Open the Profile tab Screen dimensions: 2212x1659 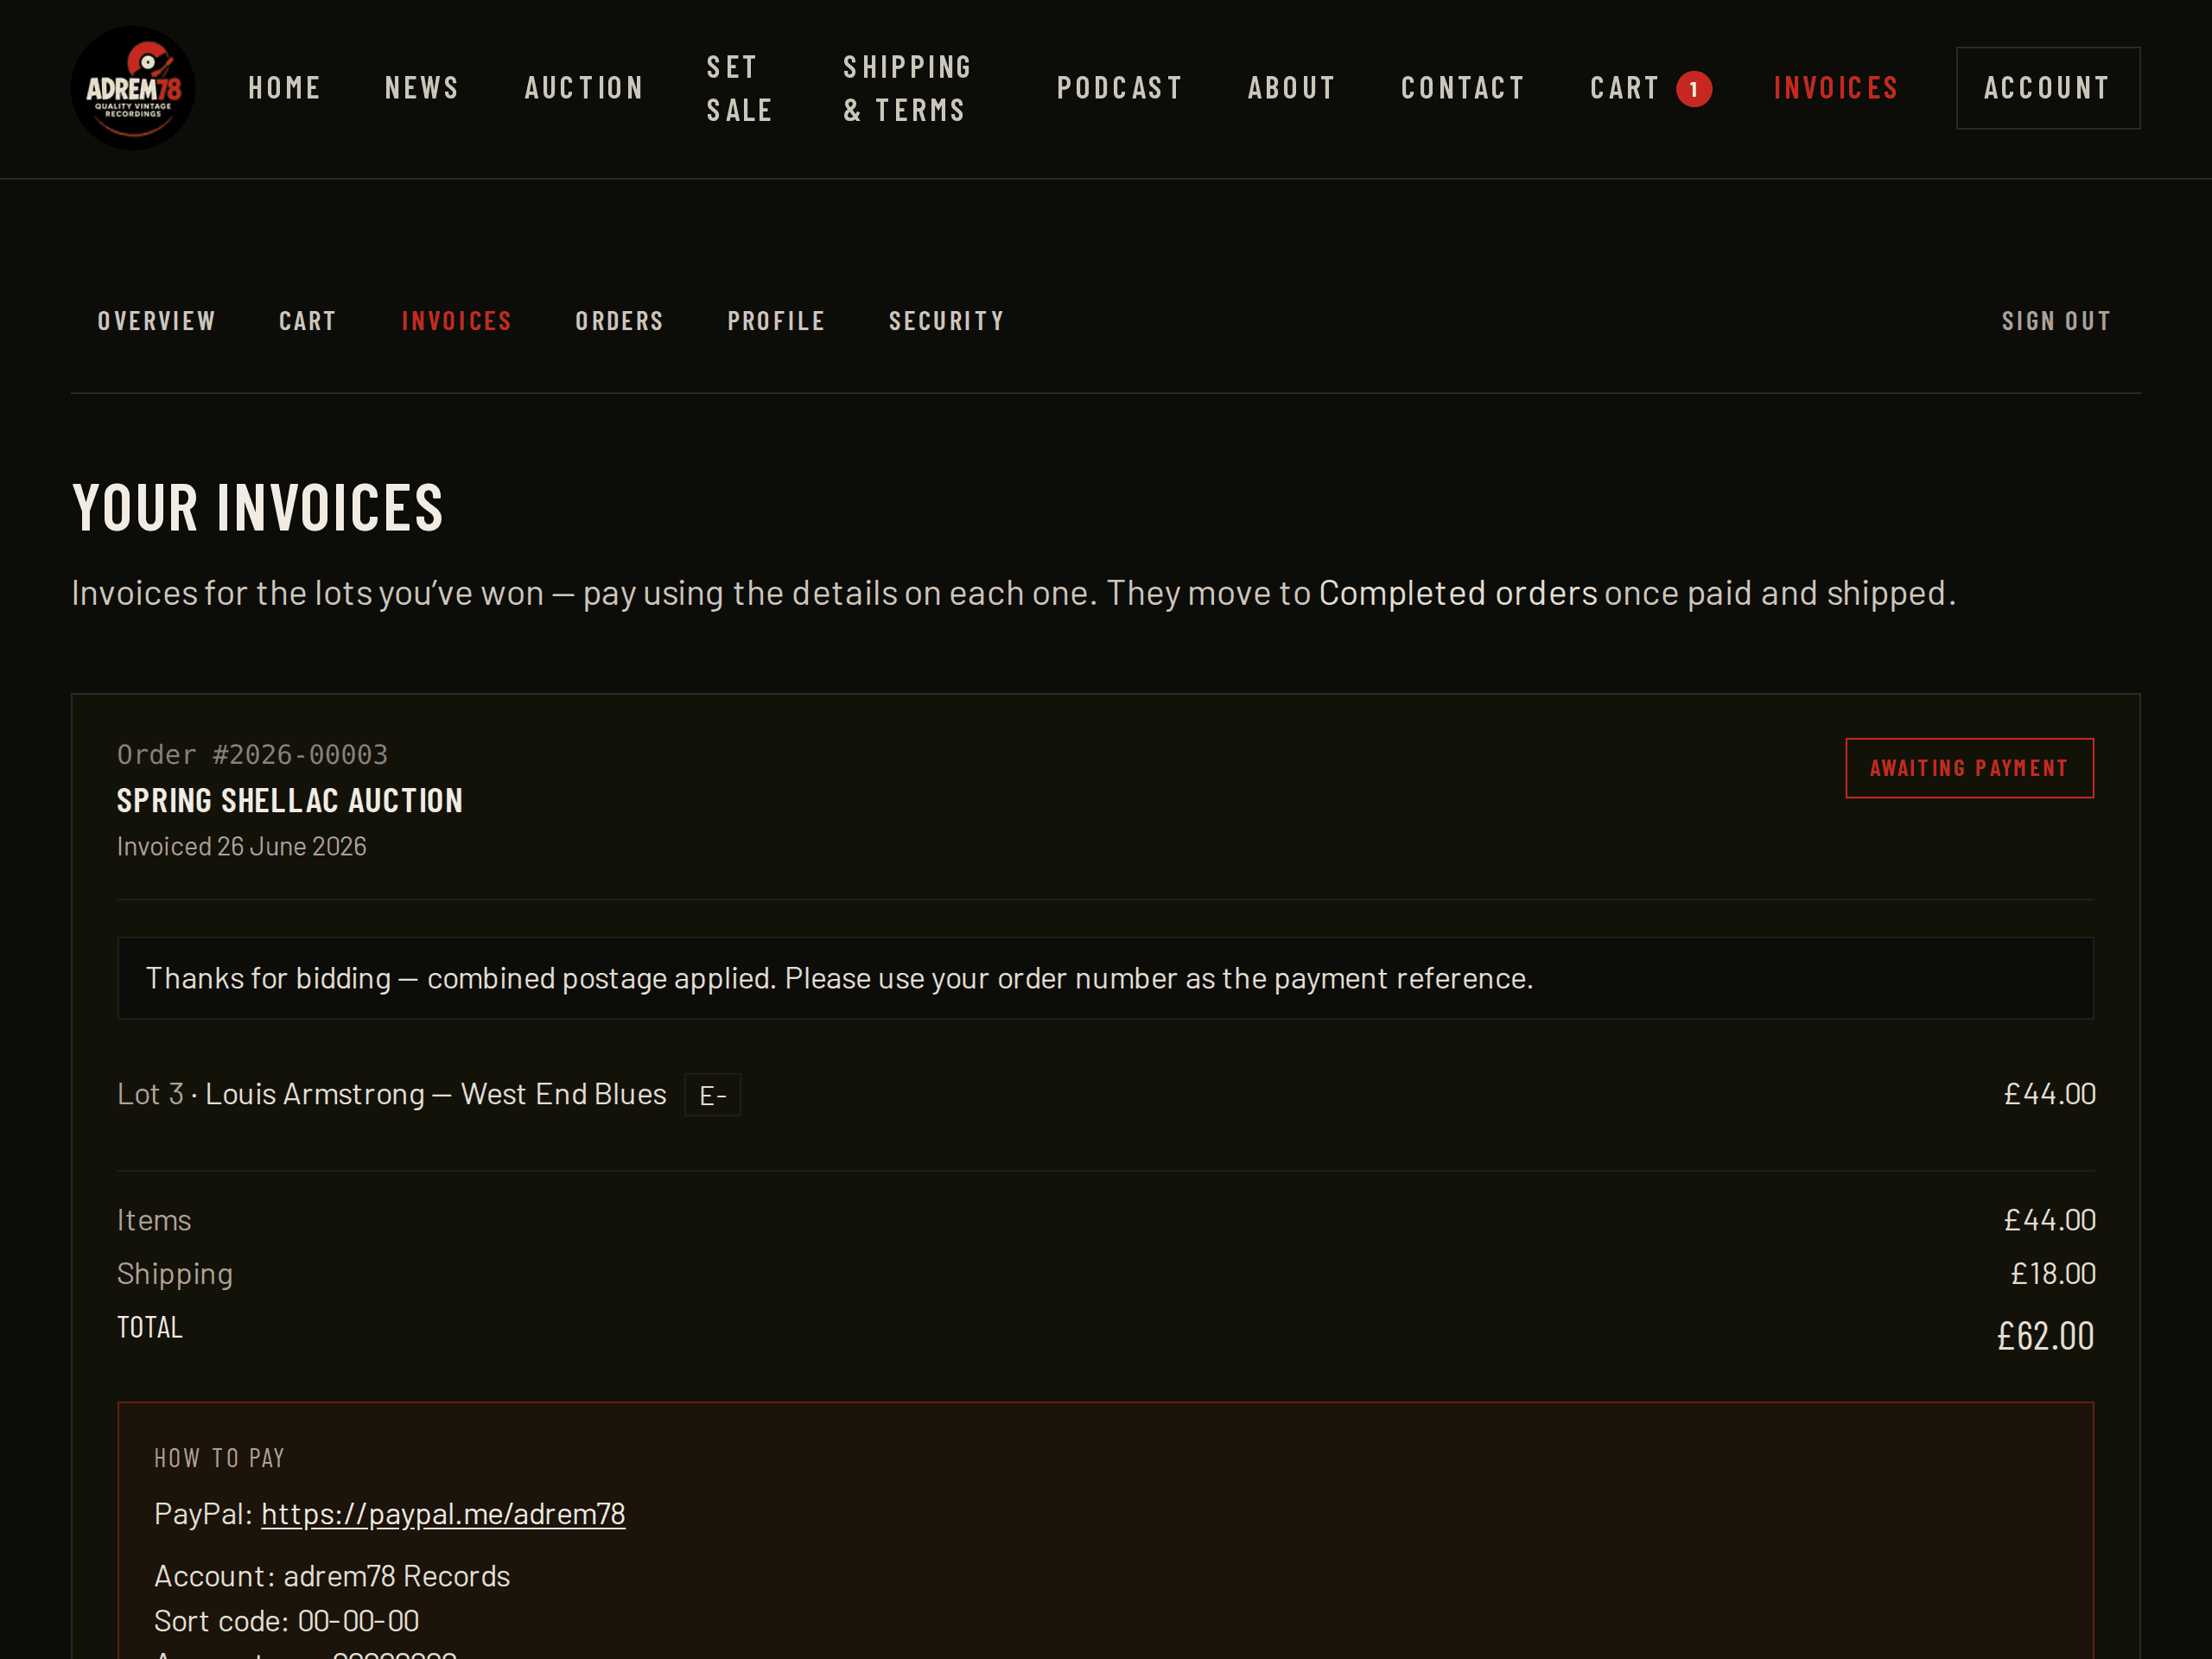pyautogui.click(x=776, y=321)
